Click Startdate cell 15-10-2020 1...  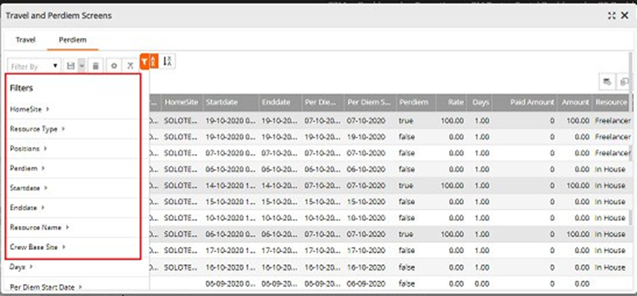(x=230, y=202)
